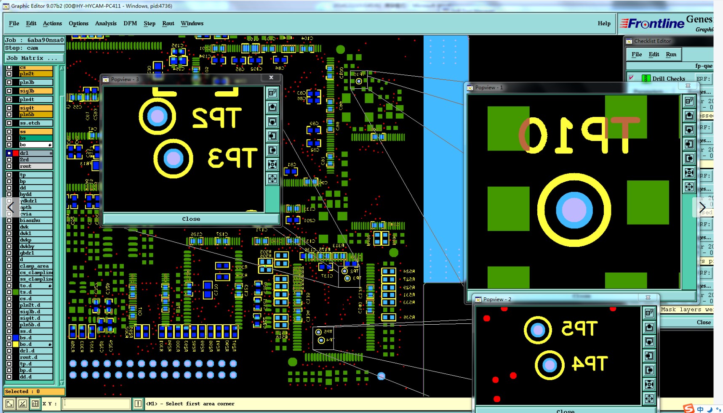Image resolution: width=723 pixels, height=413 pixels.
Task: Click the snap/measure icon beside XY field
Action: [23, 404]
